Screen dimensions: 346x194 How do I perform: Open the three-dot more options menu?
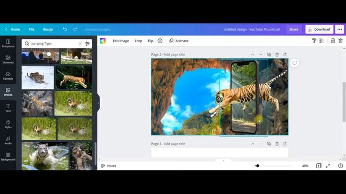tap(340, 29)
